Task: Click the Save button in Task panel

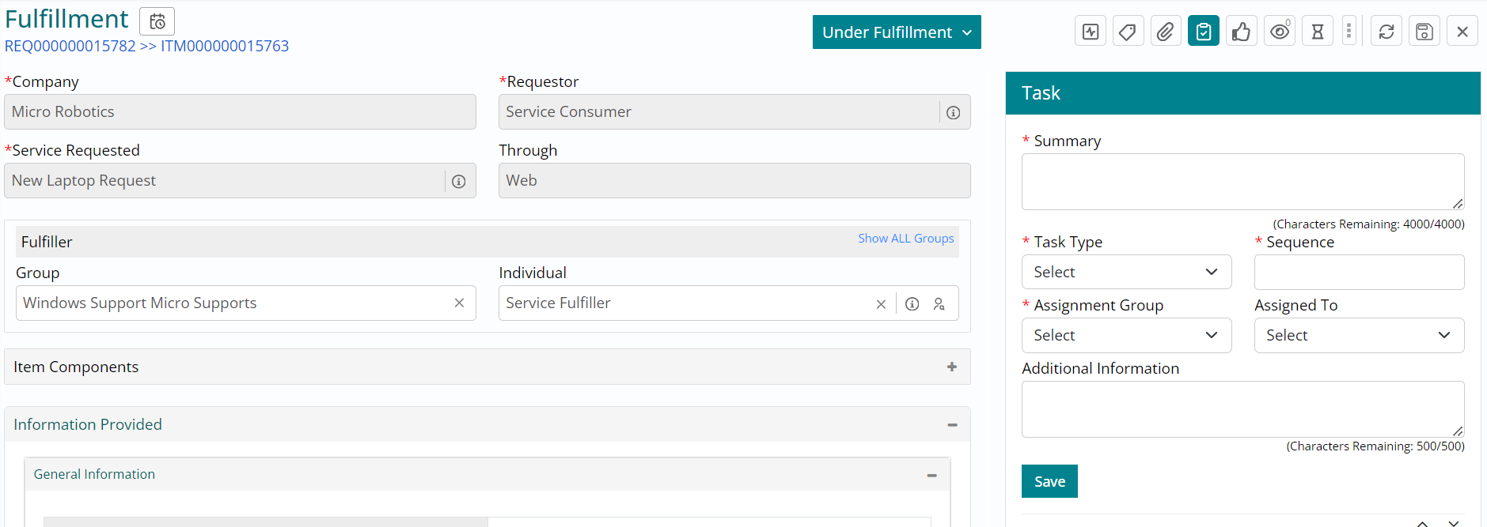Action: tap(1049, 481)
